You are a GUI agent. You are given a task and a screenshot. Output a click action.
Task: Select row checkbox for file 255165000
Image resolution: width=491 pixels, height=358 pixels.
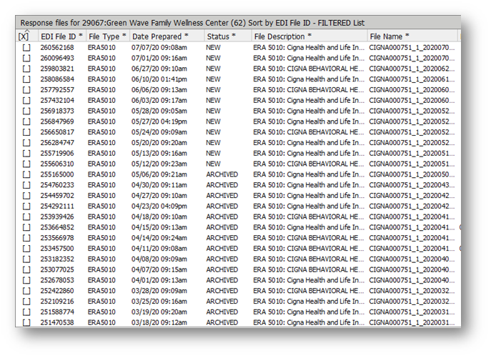point(26,174)
